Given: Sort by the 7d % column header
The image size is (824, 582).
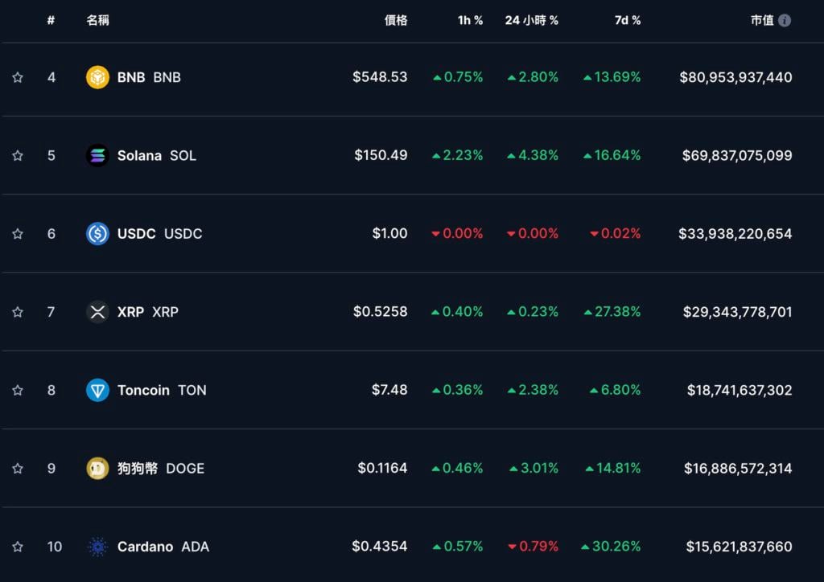Looking at the screenshot, I should (627, 21).
